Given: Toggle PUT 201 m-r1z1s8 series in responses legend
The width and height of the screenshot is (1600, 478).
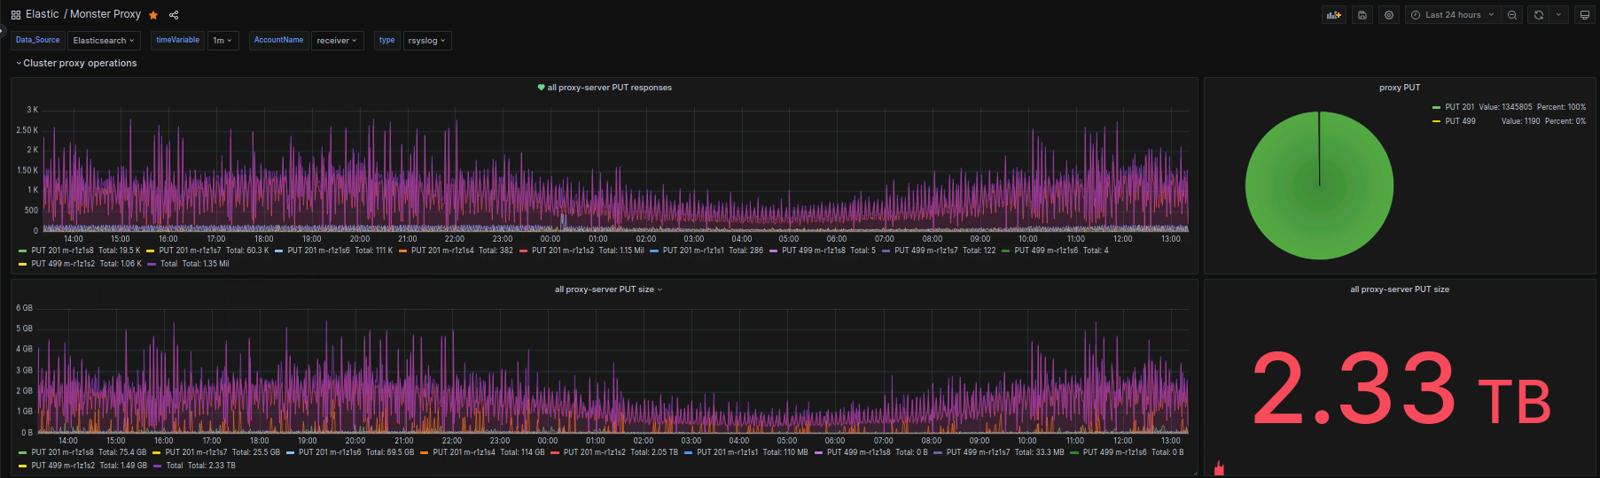Looking at the screenshot, I should coord(62,251).
